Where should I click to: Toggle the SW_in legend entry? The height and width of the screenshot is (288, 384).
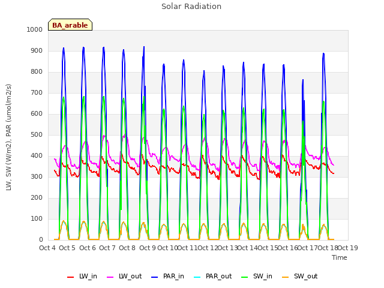[x=257, y=276]
